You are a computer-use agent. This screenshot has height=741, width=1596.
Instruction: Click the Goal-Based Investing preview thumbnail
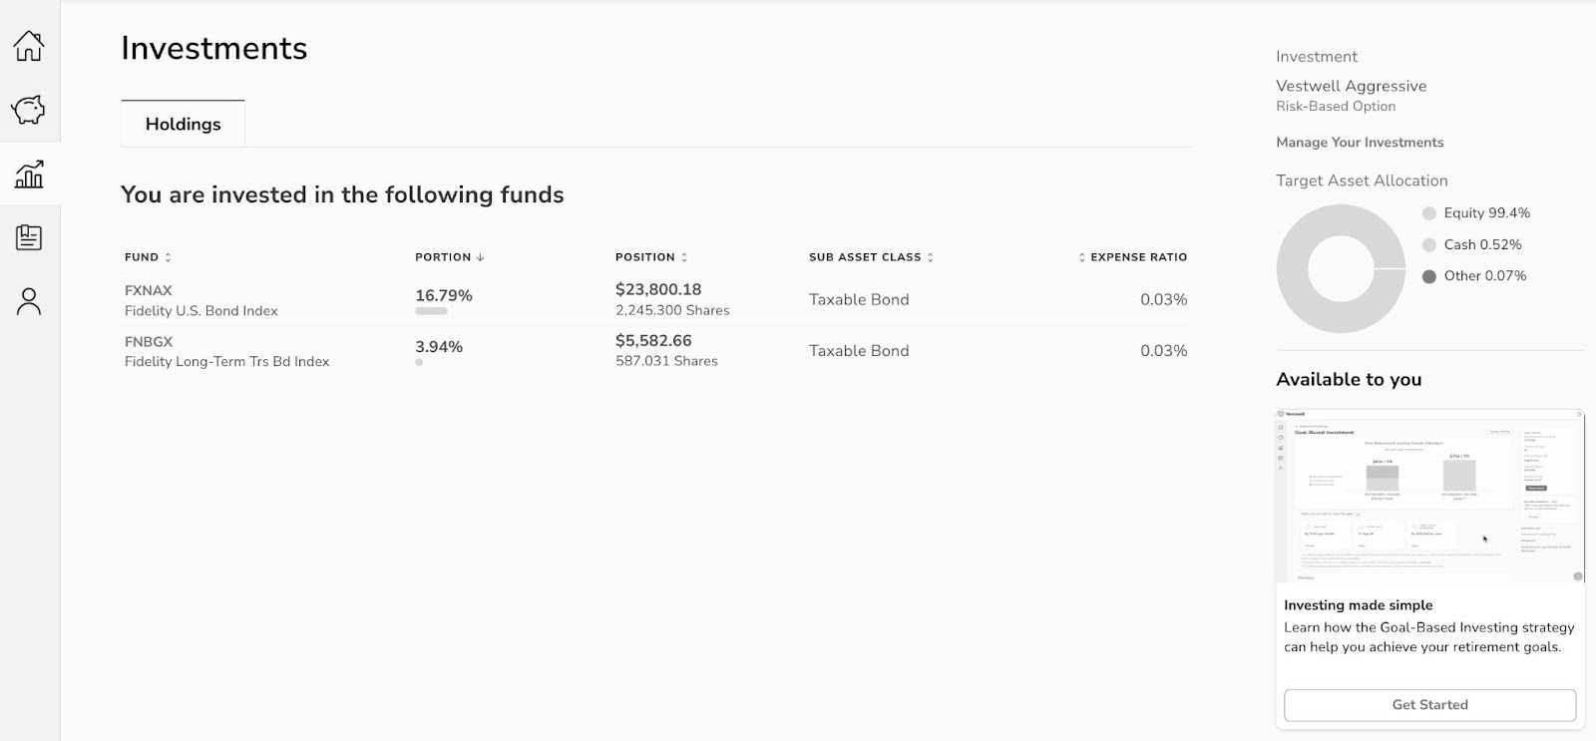pyautogui.click(x=1429, y=496)
